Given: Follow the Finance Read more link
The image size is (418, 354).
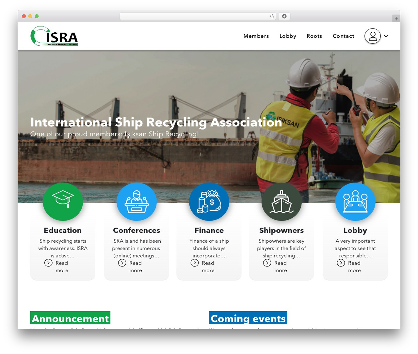Looking at the screenshot, I should point(208,267).
